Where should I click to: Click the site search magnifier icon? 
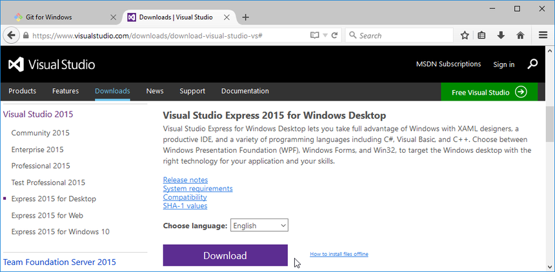(532, 64)
